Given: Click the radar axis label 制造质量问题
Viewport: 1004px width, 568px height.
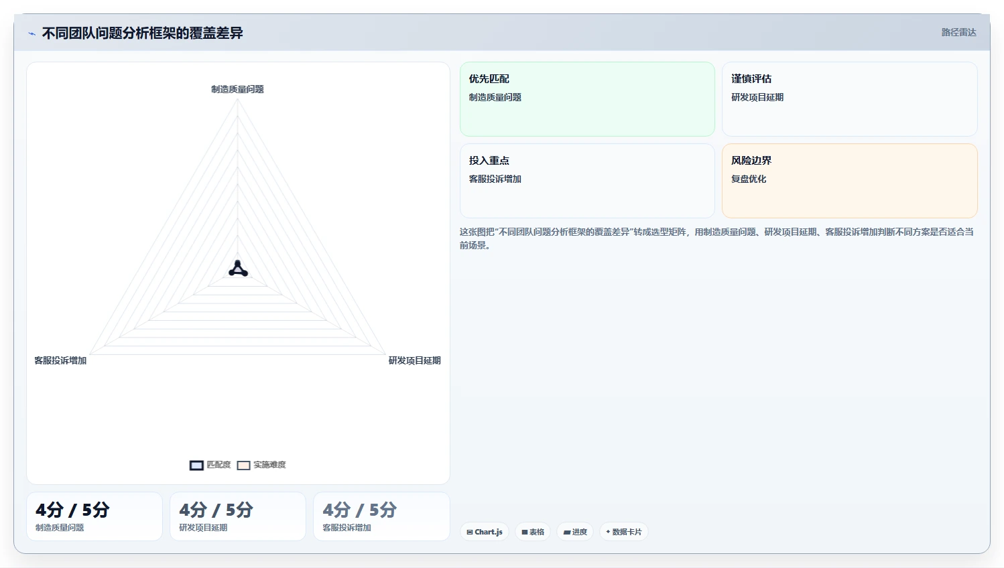Looking at the screenshot, I should click(x=237, y=89).
